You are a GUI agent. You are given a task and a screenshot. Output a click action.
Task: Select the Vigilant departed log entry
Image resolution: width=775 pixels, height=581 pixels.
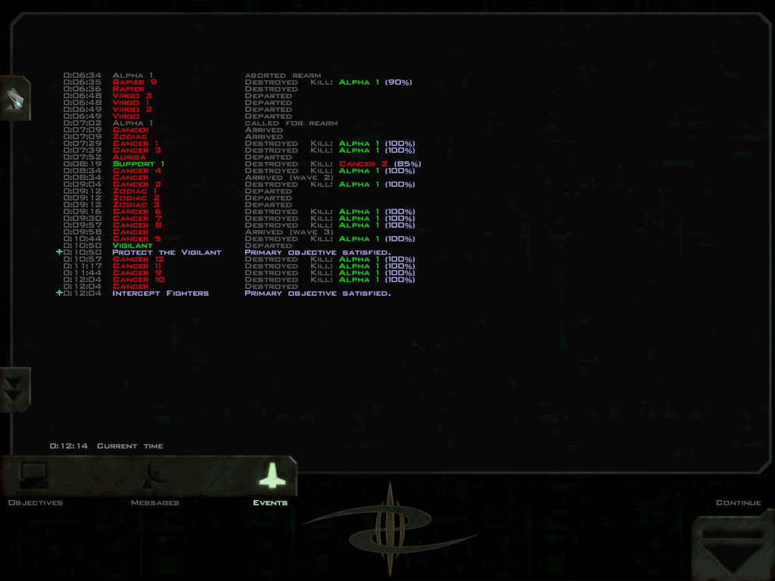[132, 246]
